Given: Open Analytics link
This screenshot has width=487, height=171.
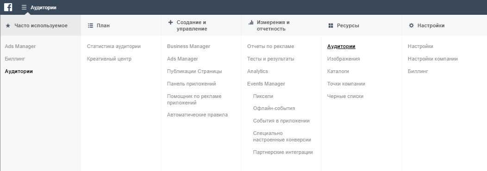Looking at the screenshot, I should tap(257, 71).
